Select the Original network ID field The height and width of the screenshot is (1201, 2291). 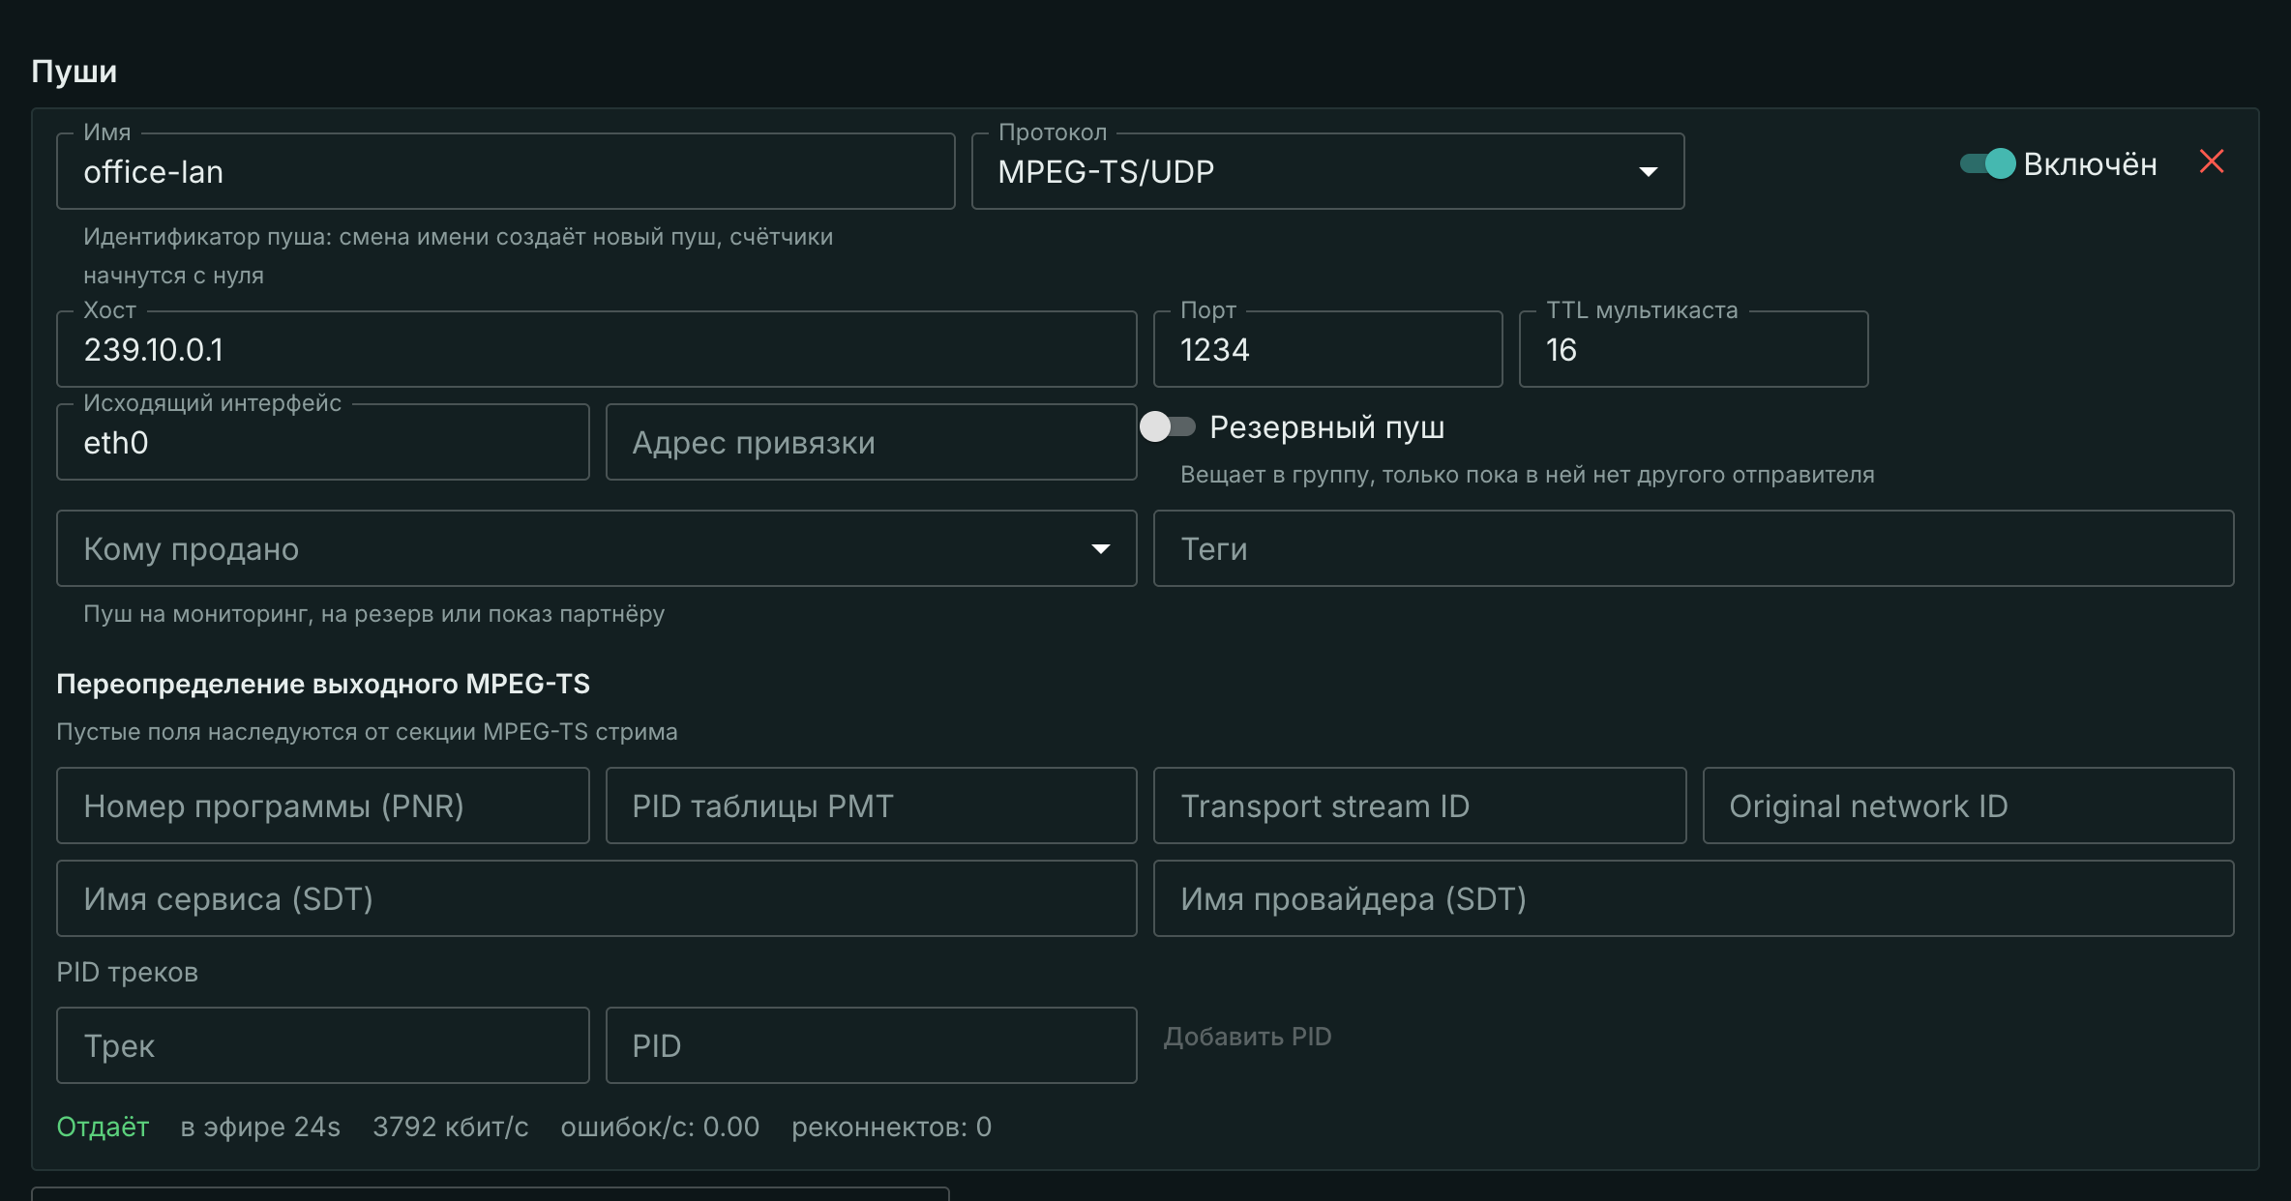(x=1968, y=806)
